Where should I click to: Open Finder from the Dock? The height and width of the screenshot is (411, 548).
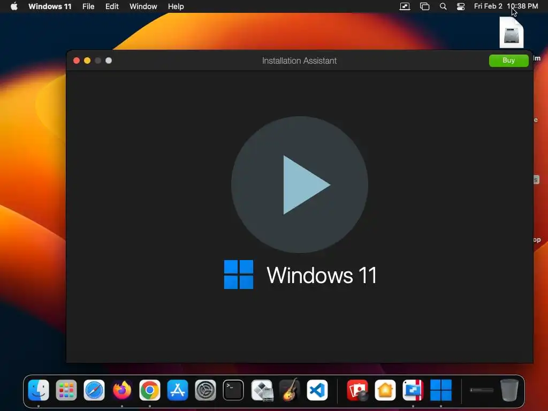click(39, 390)
